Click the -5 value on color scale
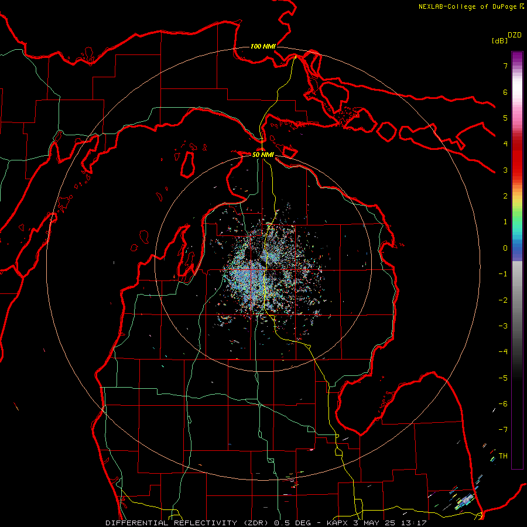 click(x=503, y=378)
